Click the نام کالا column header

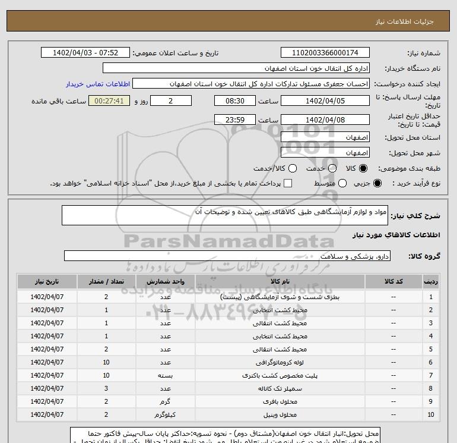pos(280,281)
